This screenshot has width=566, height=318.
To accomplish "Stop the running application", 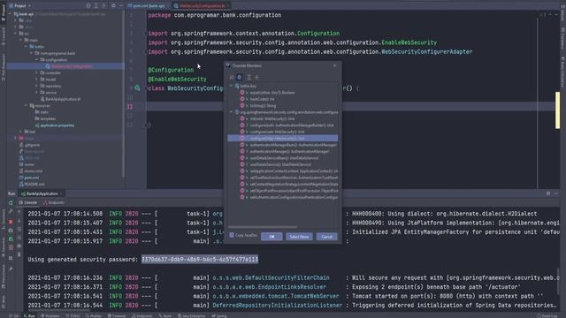I will [x=11, y=222].
